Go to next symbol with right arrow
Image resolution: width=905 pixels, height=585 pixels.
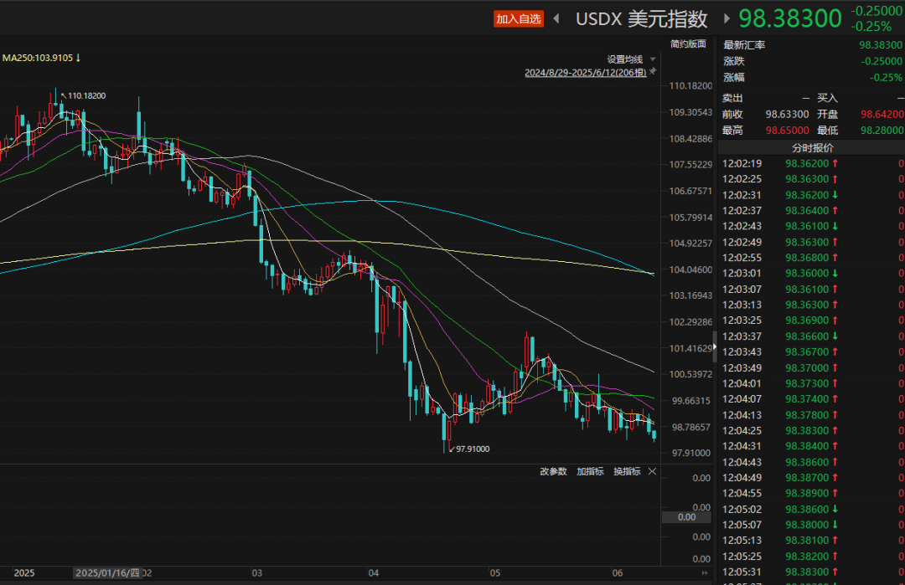727,18
